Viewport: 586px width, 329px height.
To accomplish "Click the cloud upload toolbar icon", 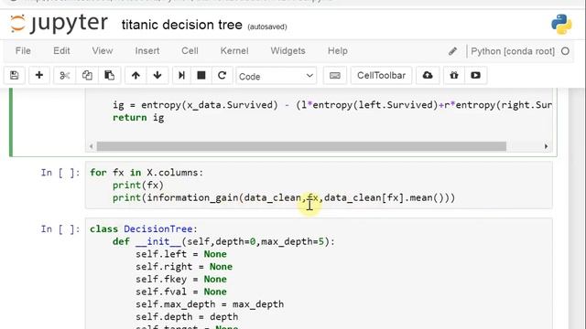I will pyautogui.click(x=428, y=75).
